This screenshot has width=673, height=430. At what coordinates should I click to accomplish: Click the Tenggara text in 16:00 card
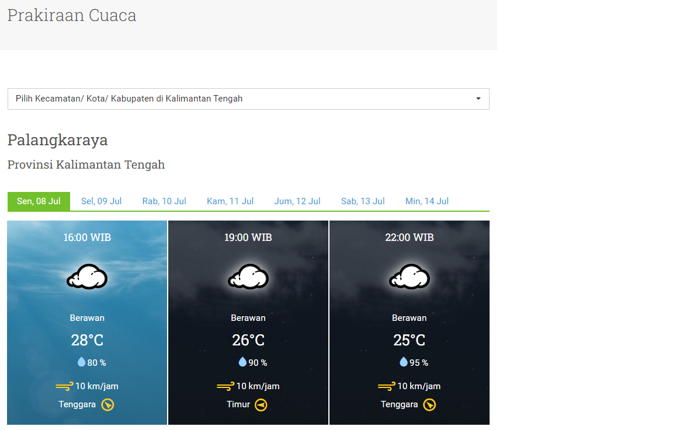[x=77, y=405]
